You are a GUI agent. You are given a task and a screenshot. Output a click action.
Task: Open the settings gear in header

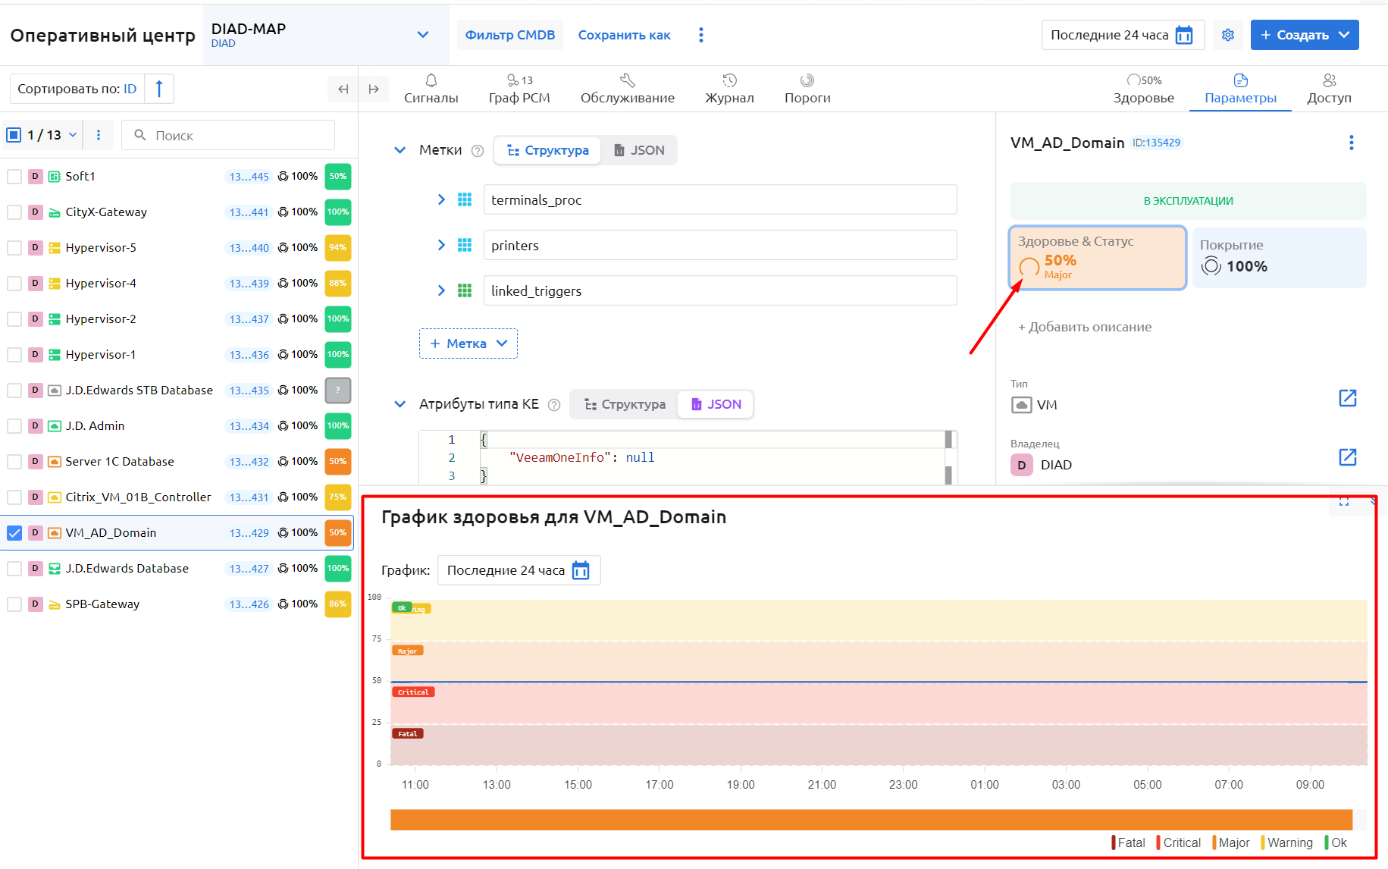[1228, 35]
